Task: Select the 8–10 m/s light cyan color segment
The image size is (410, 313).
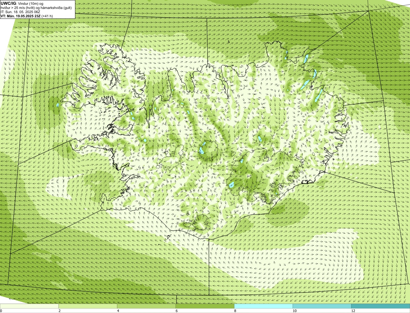Action: [x=264, y=306]
